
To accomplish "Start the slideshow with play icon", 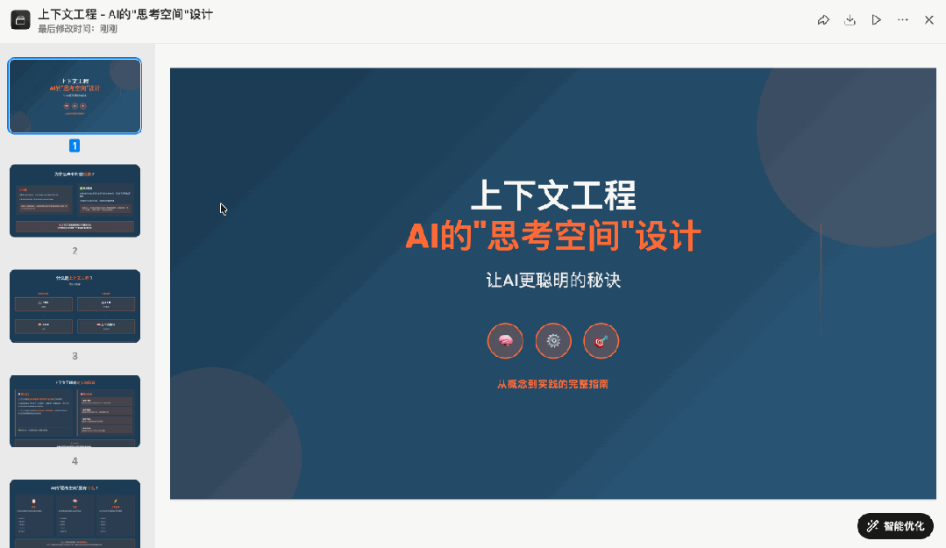I will [876, 20].
